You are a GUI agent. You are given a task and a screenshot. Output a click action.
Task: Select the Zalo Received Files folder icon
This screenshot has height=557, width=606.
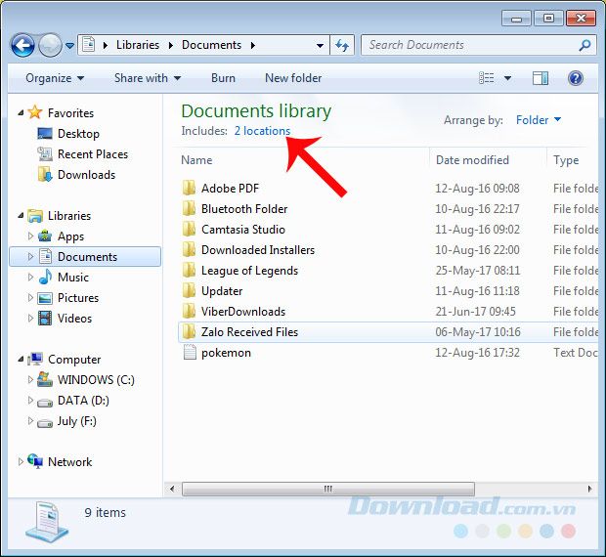pyautogui.click(x=189, y=331)
